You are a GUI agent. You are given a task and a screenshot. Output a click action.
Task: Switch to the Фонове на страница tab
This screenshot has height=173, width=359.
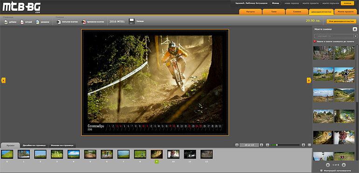62,145
